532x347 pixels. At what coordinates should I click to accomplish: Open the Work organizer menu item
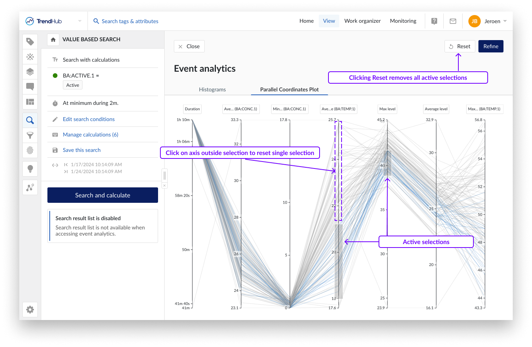pos(362,21)
